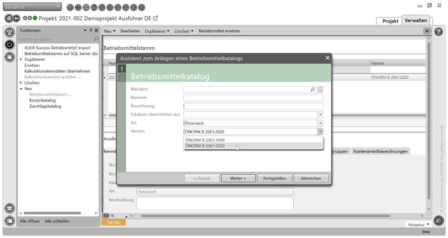Viewport: 448px width, 238px height.
Task: Click Alle öffnen link
Action: click(x=30, y=221)
